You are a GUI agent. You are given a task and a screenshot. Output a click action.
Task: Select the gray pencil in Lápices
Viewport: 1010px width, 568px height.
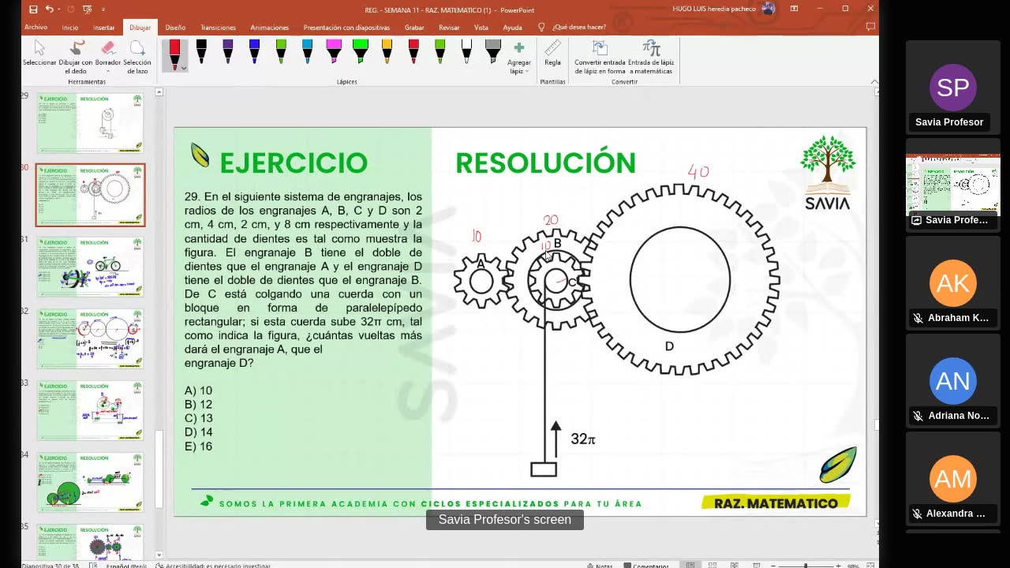[x=493, y=52]
